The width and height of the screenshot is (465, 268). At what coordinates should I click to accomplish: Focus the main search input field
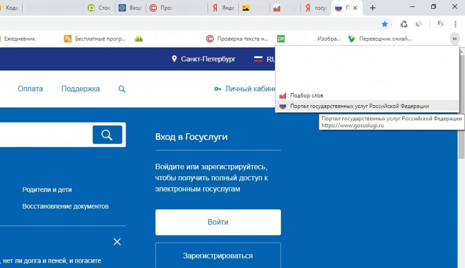(x=46, y=135)
